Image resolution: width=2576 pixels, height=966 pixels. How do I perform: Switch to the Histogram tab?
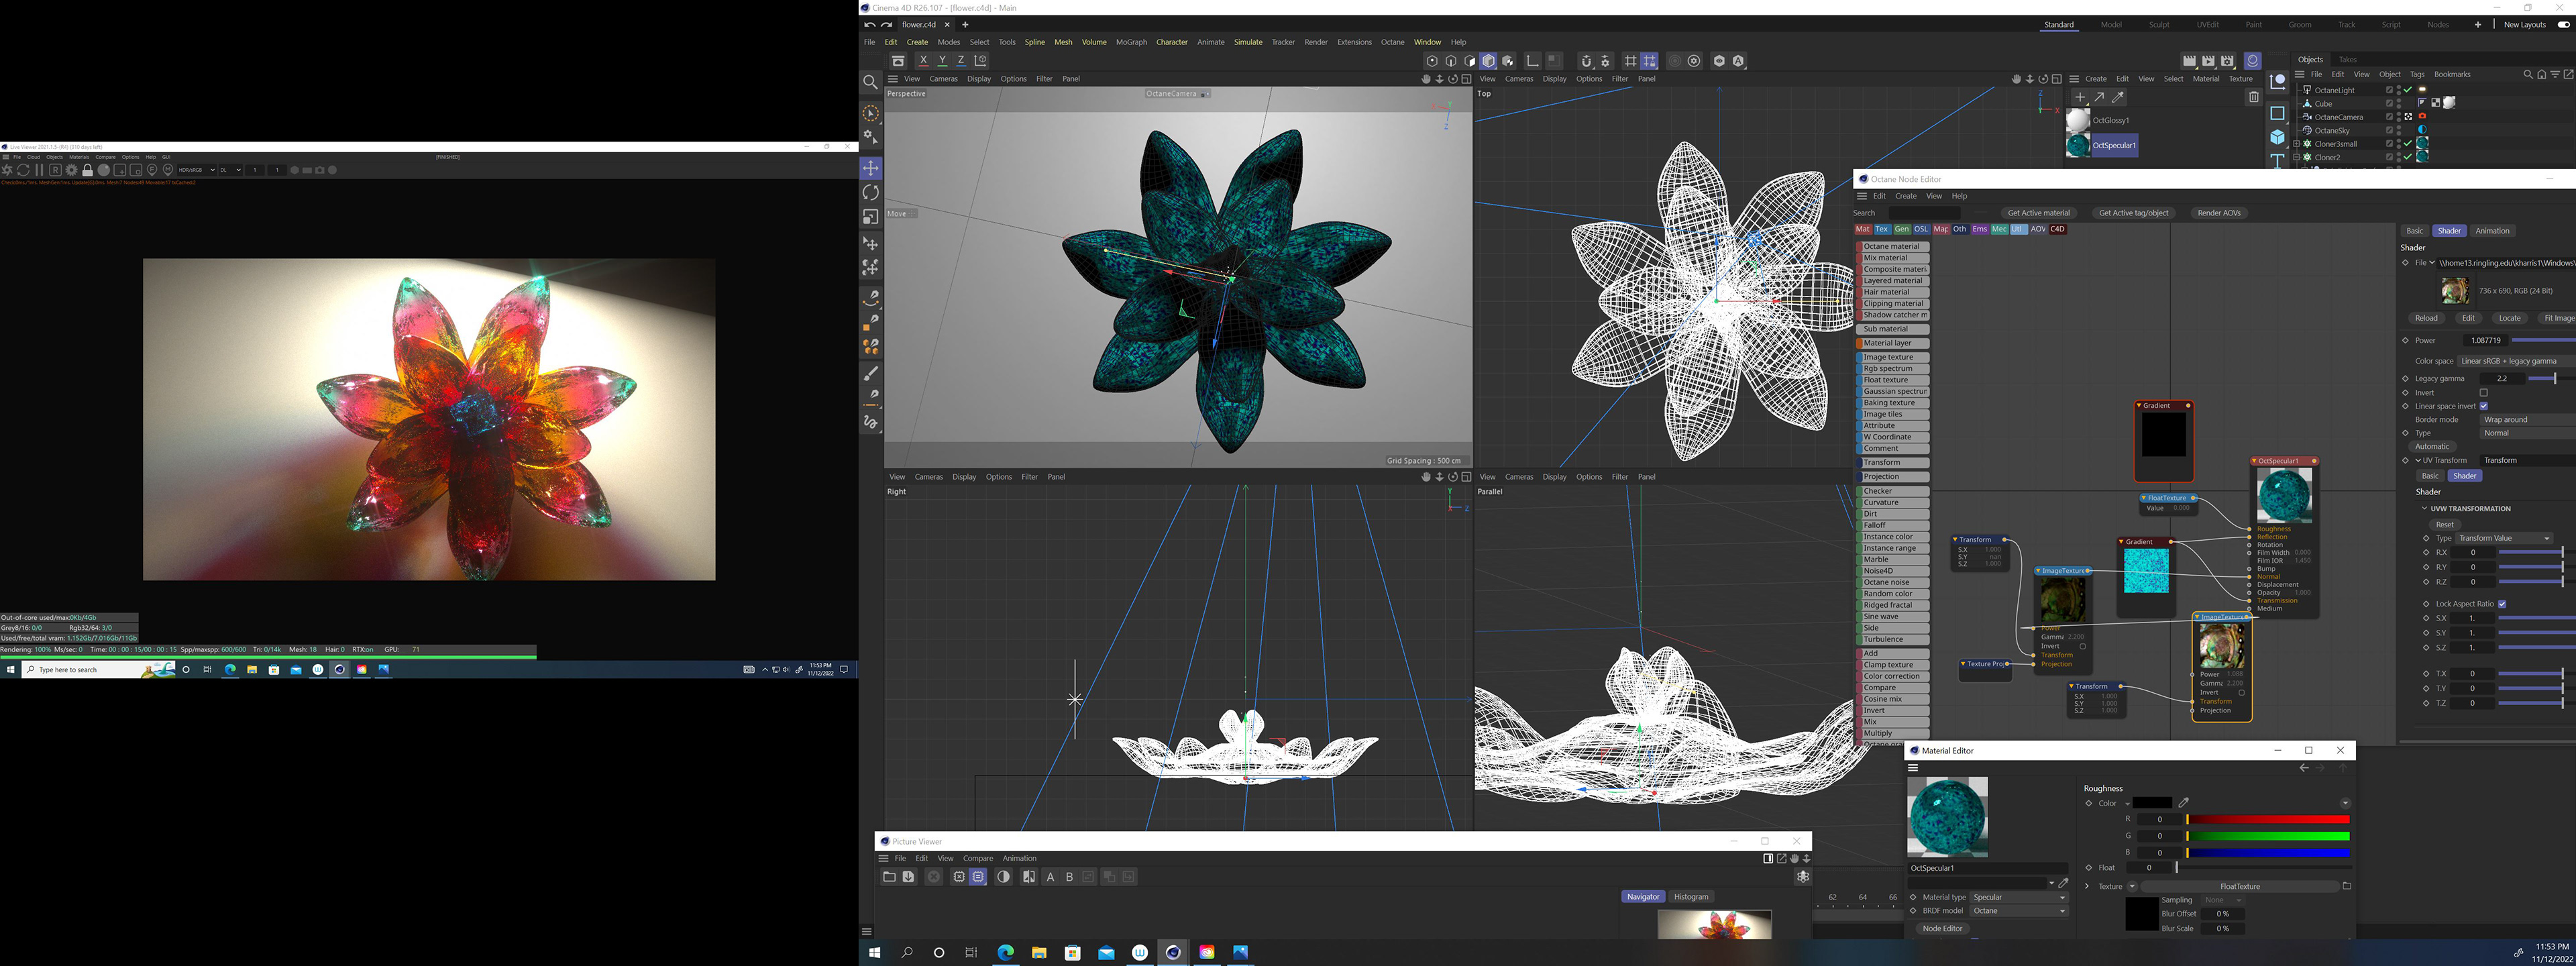coord(1691,897)
